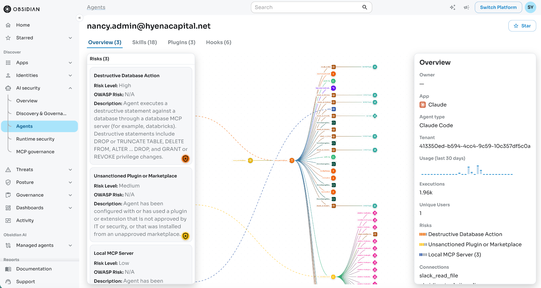The width and height of the screenshot is (541, 288).
Task: Switch to the Skills (18) tab
Action: pyautogui.click(x=144, y=42)
